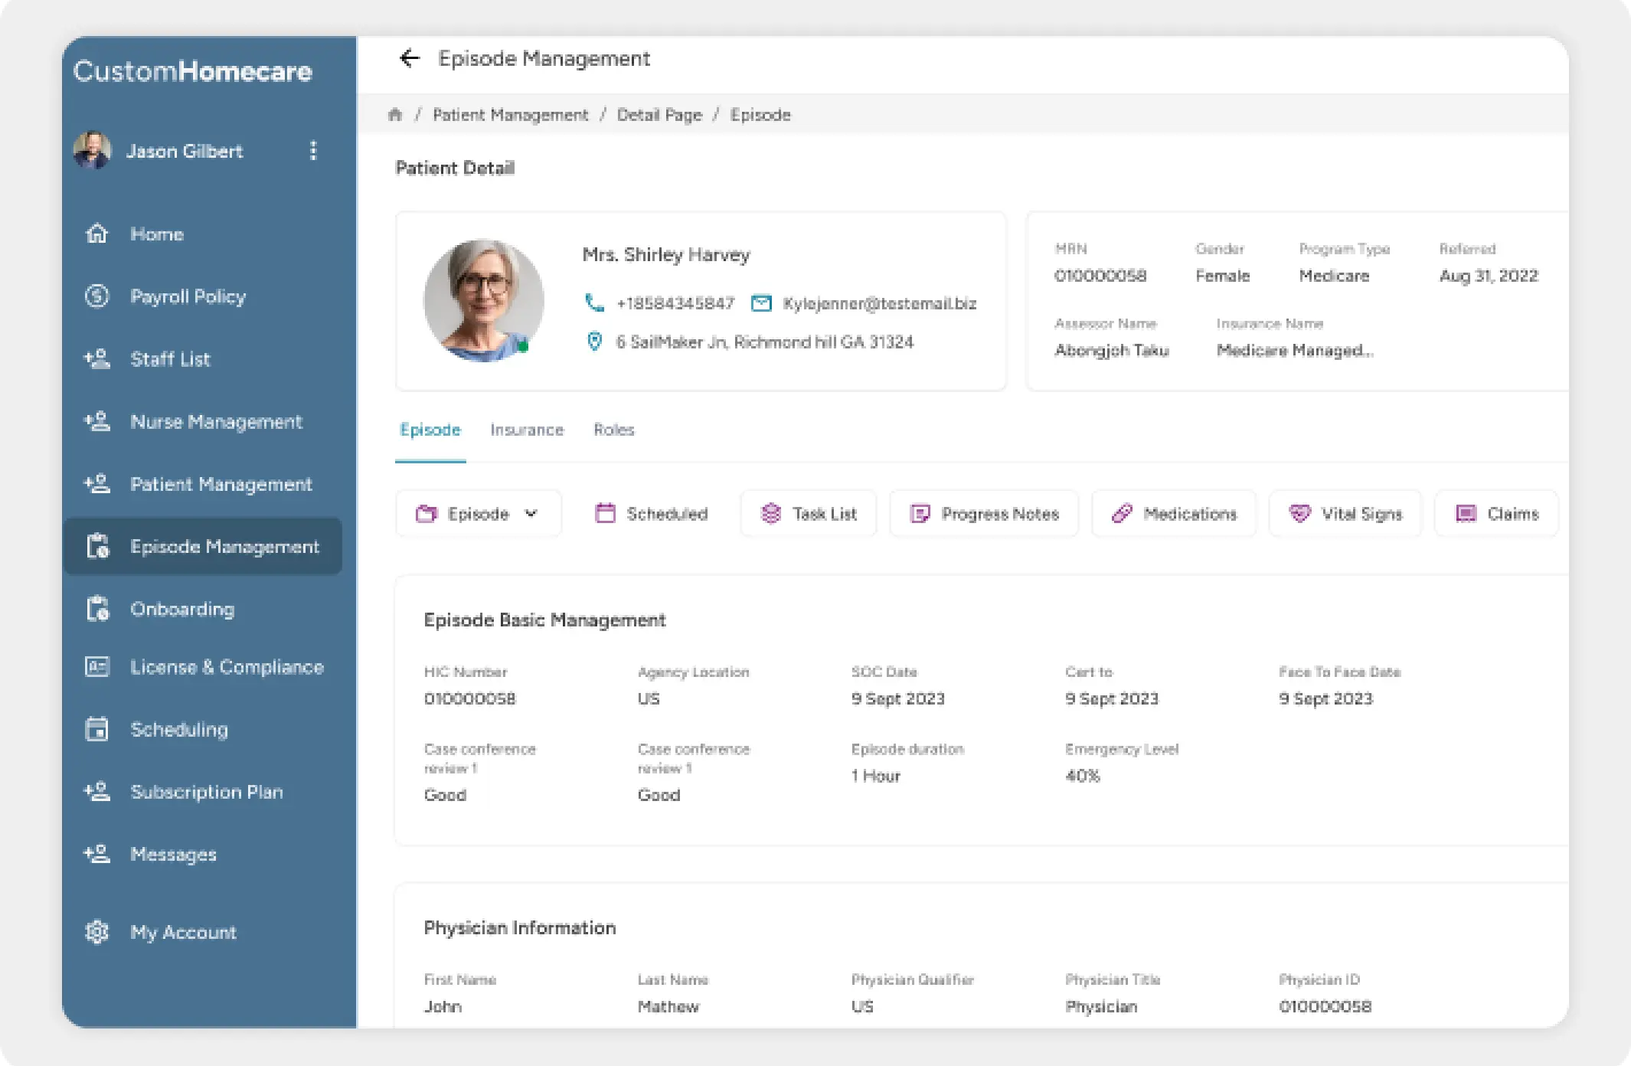1631x1066 pixels.
Task: Switch to the Episode tab
Action: click(430, 430)
